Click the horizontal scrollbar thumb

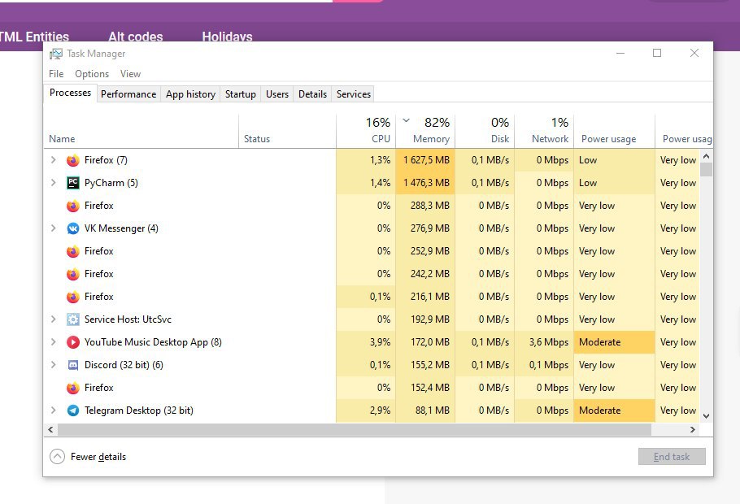click(x=355, y=429)
